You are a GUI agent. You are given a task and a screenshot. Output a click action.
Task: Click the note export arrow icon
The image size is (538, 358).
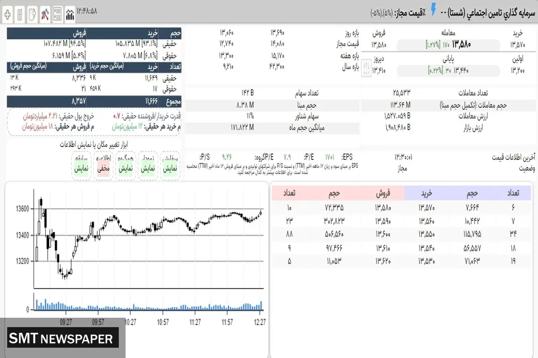click(x=32, y=14)
